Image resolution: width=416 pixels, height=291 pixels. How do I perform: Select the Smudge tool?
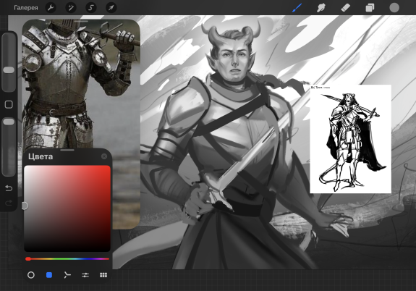pos(321,8)
